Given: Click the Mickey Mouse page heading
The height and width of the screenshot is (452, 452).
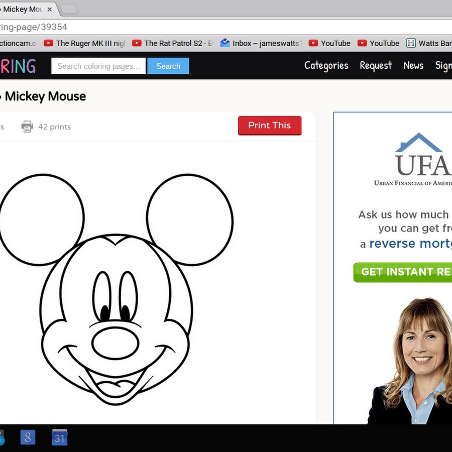Looking at the screenshot, I should 45,96.
